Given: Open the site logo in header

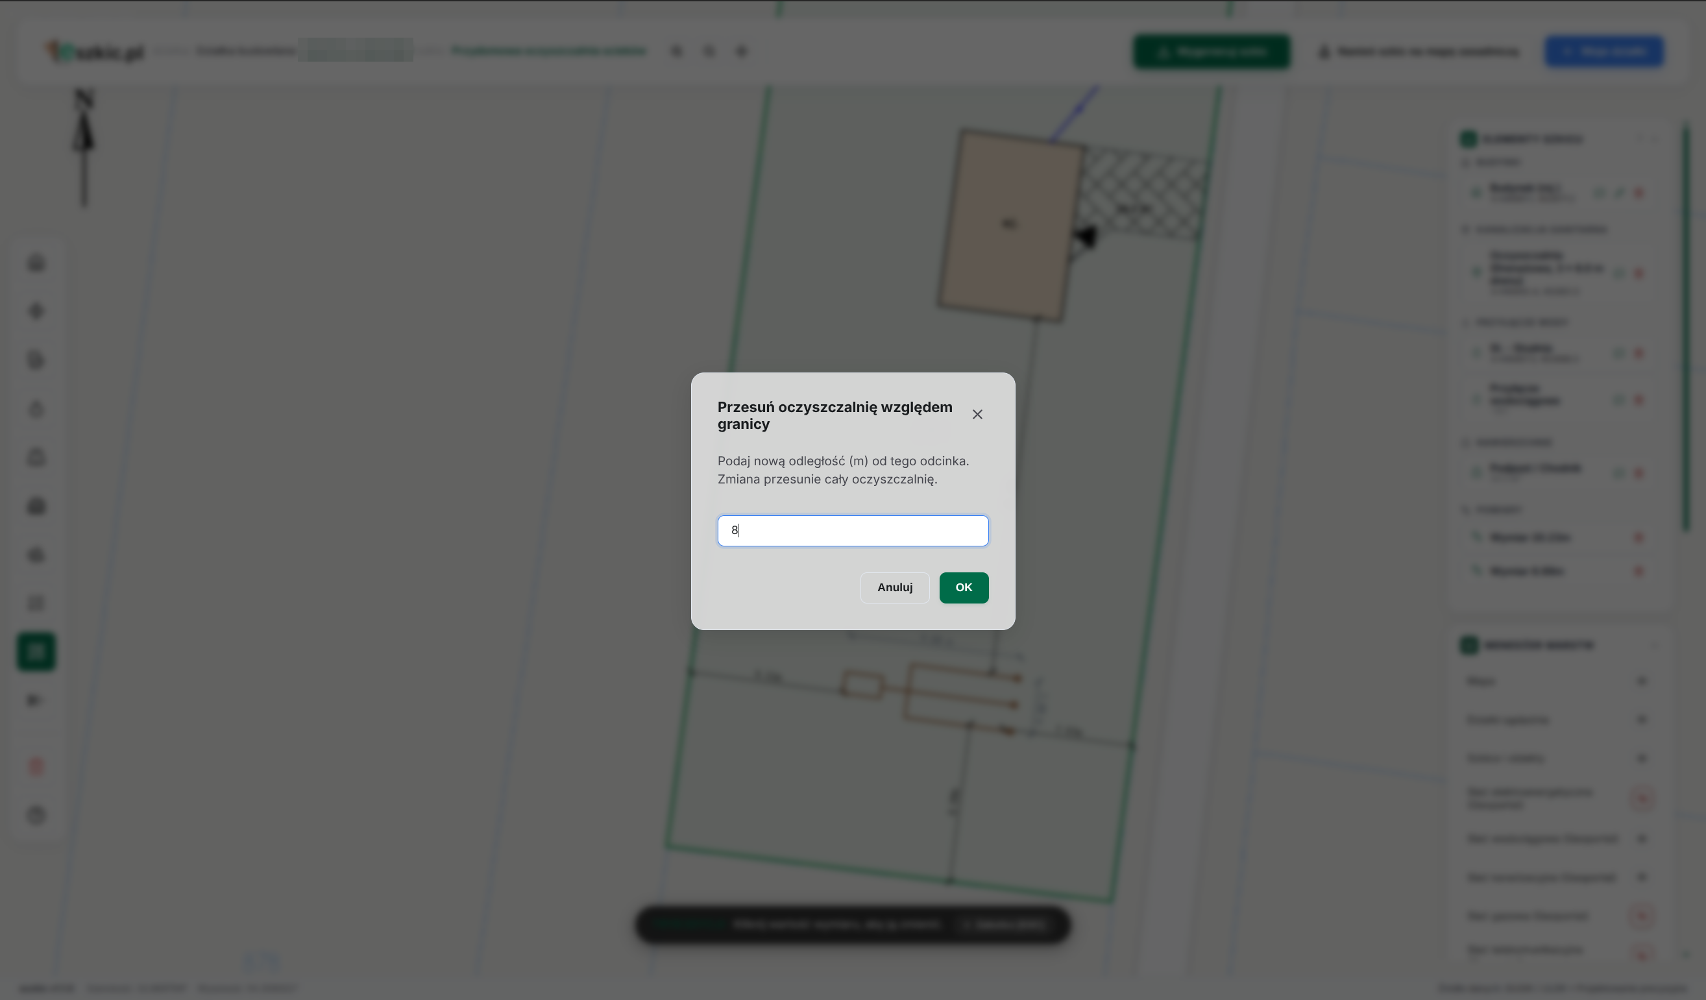Looking at the screenshot, I should (x=95, y=51).
